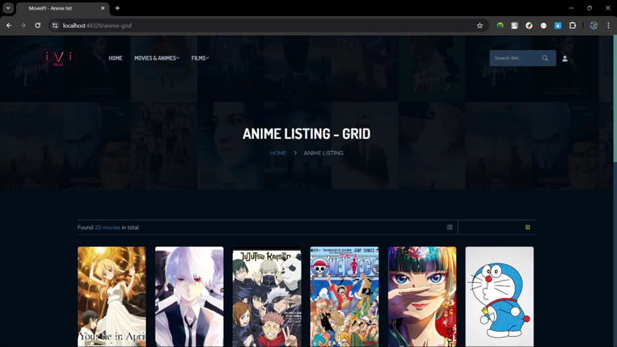Open the colorful-haired girl anime poster
617x347 pixels.
422,296
